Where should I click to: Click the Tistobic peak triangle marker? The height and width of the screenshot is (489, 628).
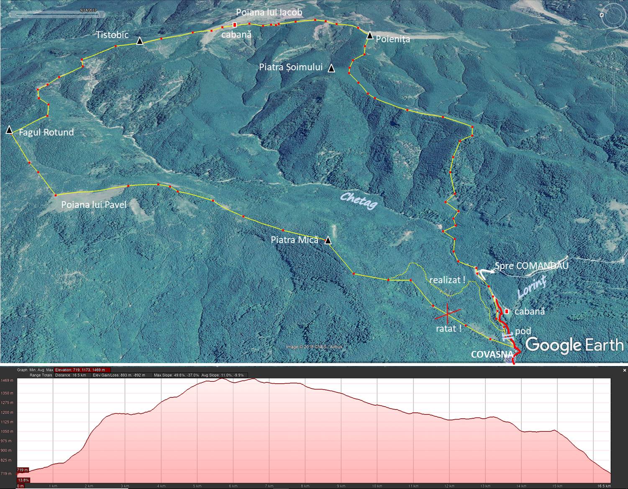pos(140,41)
